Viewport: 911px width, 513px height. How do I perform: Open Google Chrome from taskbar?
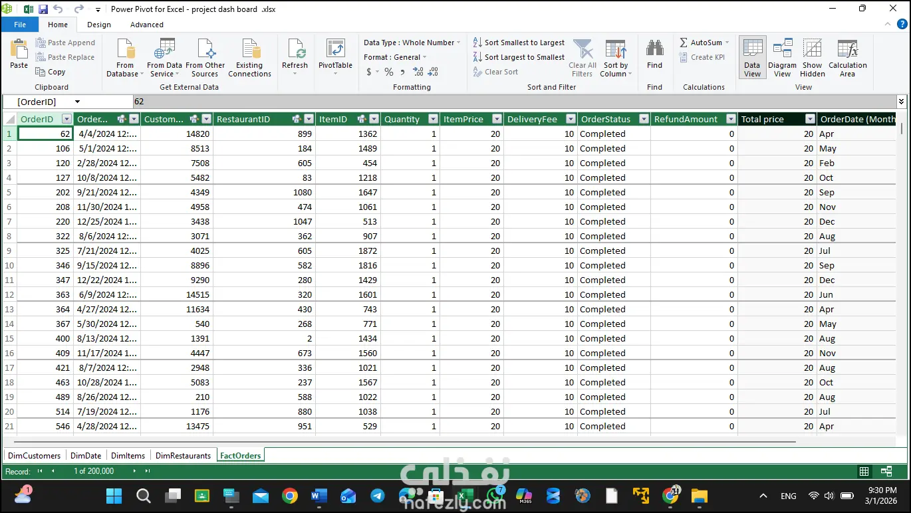coord(289,496)
